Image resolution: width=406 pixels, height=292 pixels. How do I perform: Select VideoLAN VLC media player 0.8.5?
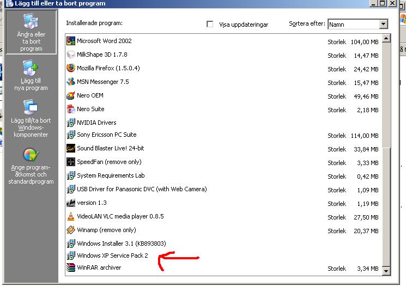coord(224,217)
